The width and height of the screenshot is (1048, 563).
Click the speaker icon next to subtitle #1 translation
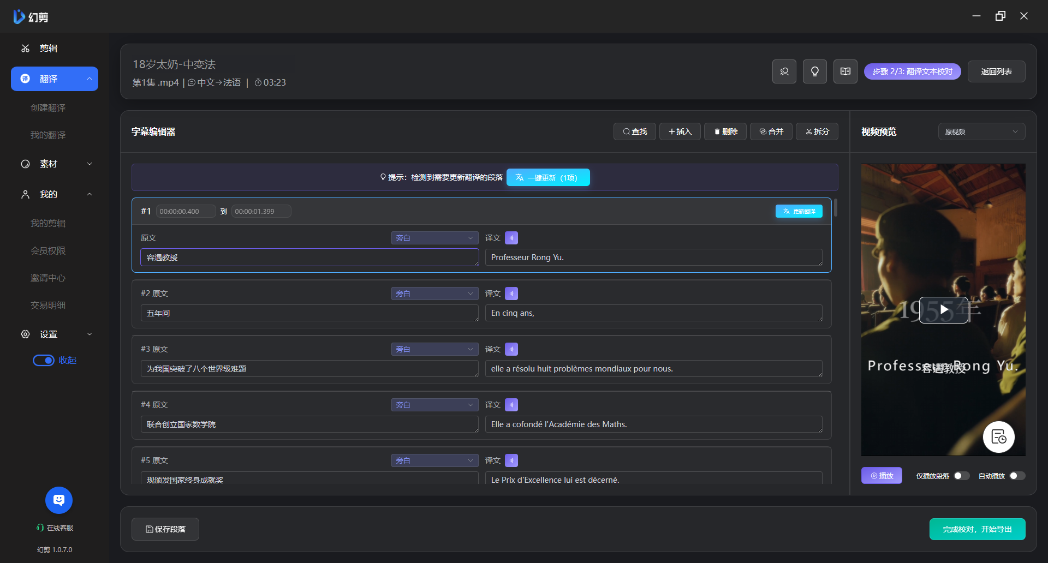tap(511, 238)
